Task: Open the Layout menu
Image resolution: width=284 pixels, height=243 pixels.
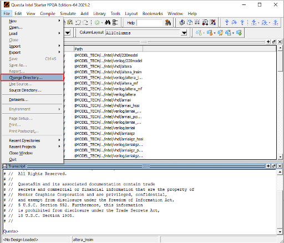Action: 131,13
